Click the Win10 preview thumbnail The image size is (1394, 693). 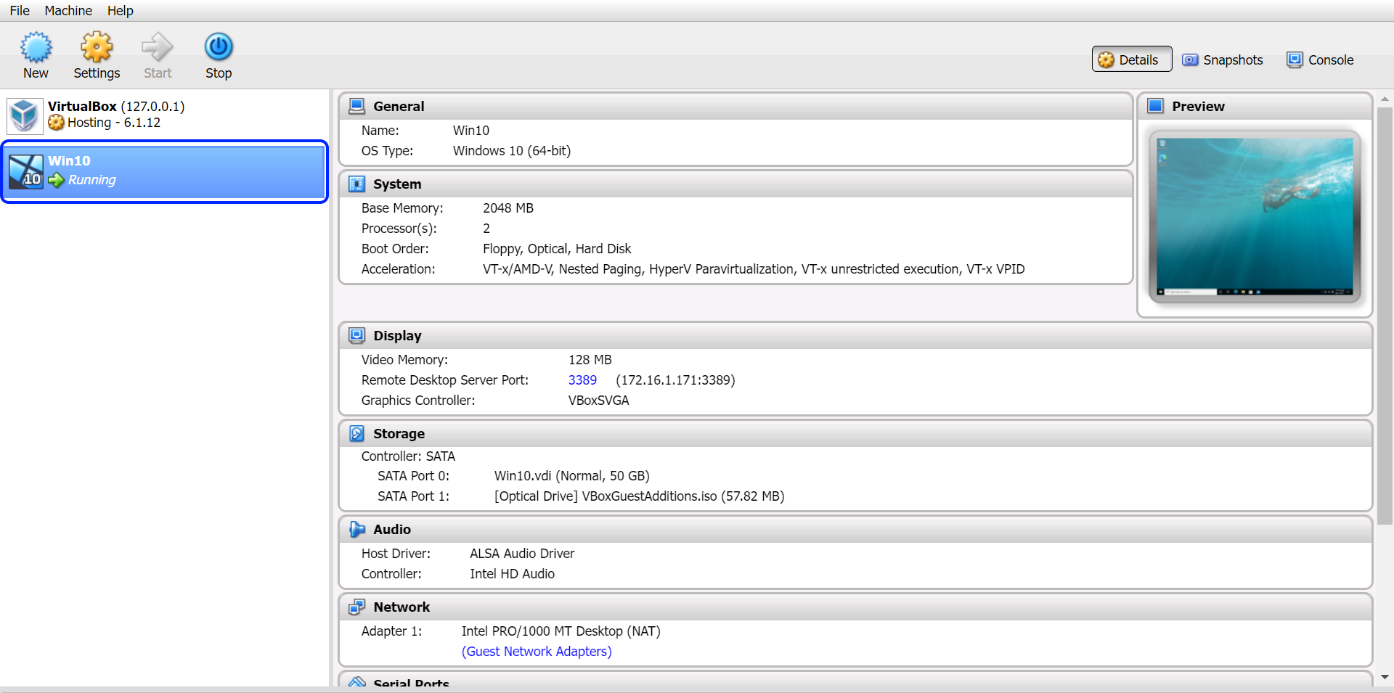pos(1254,216)
